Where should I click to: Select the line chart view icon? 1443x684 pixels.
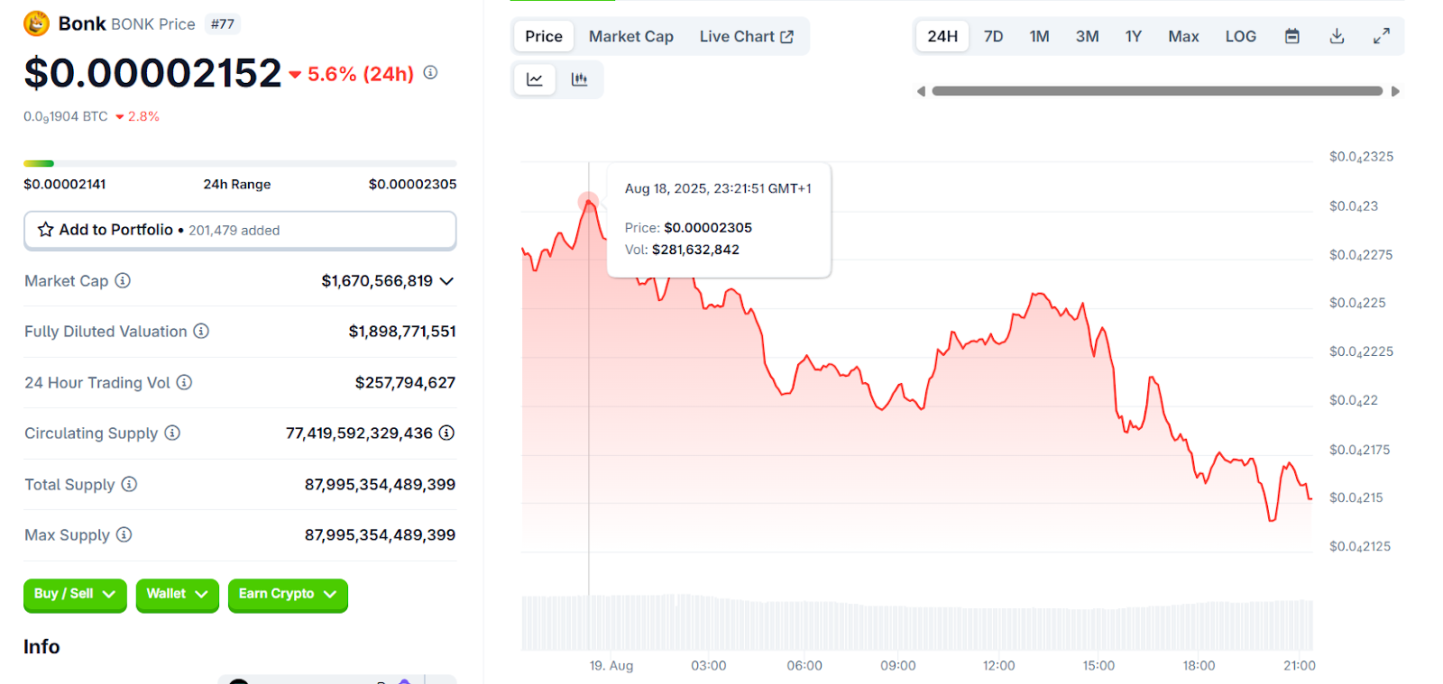pyautogui.click(x=535, y=79)
